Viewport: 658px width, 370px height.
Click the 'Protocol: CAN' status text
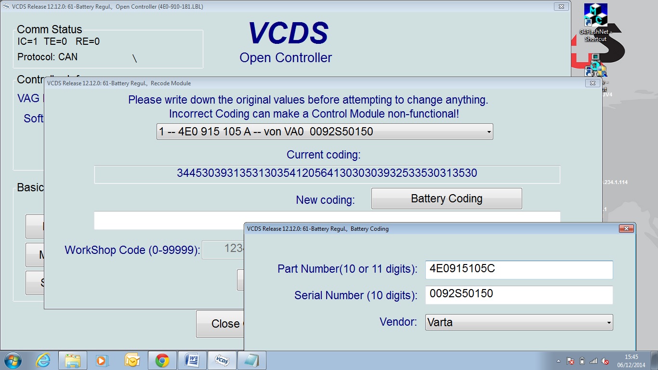[x=47, y=57]
